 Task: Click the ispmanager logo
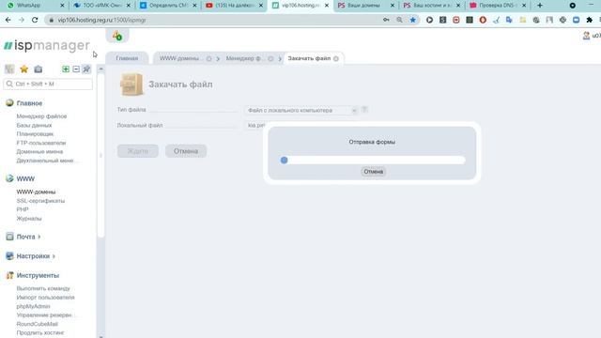coord(46,45)
